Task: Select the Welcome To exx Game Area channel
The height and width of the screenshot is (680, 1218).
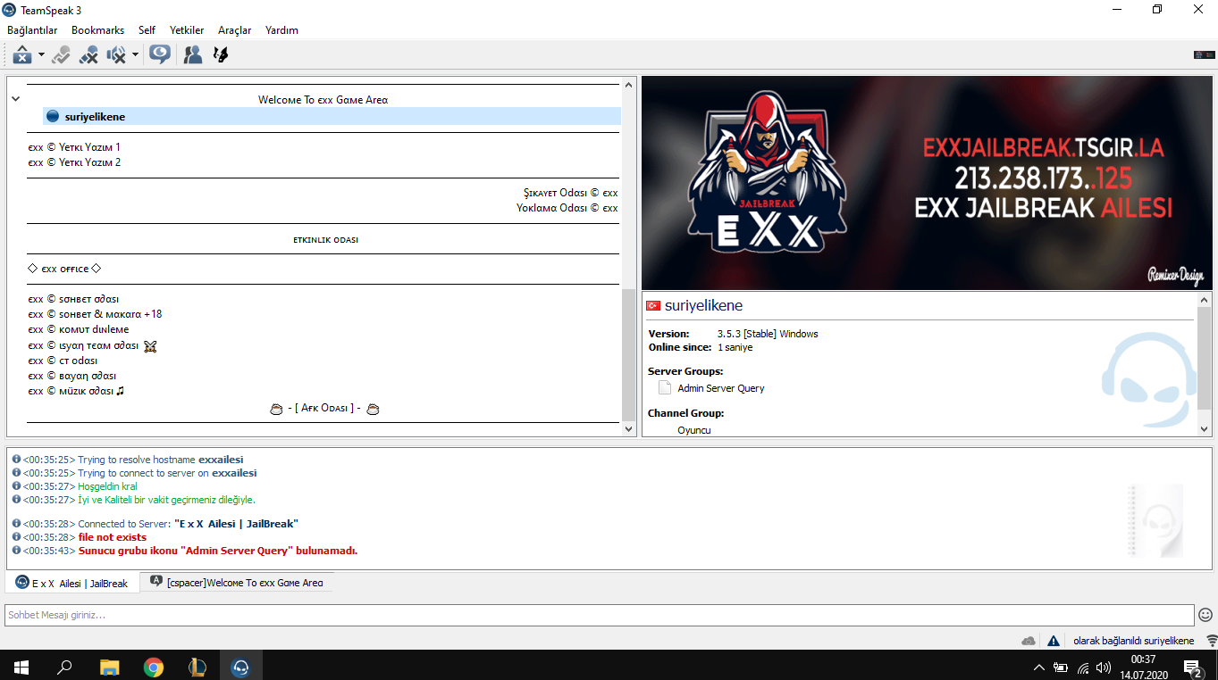Action: (x=323, y=100)
